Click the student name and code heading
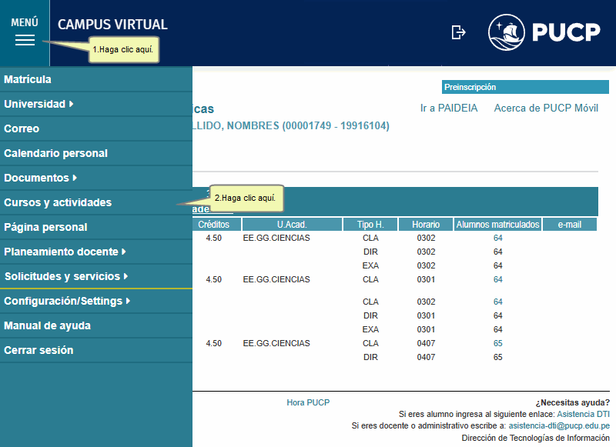Image resolution: width=616 pixels, height=447 pixels. coord(291,125)
